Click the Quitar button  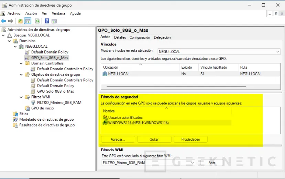(154, 140)
